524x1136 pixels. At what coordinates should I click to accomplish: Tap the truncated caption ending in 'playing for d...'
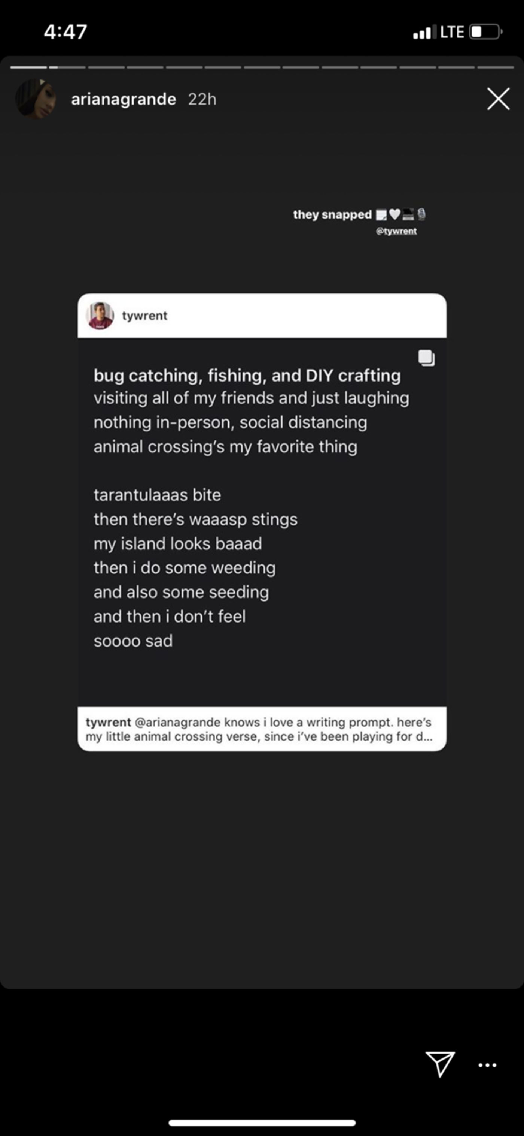coord(262,729)
